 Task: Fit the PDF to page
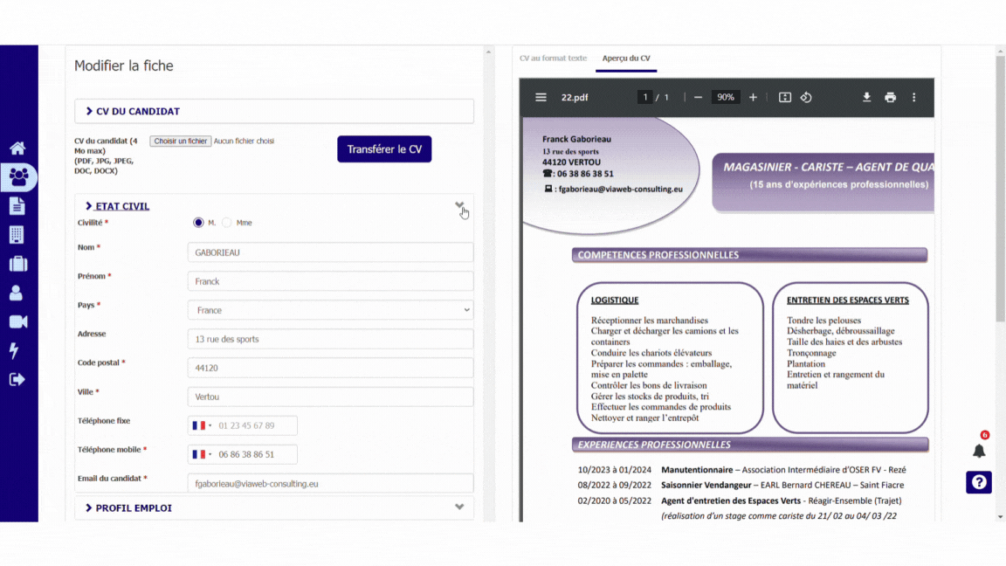[x=785, y=98]
